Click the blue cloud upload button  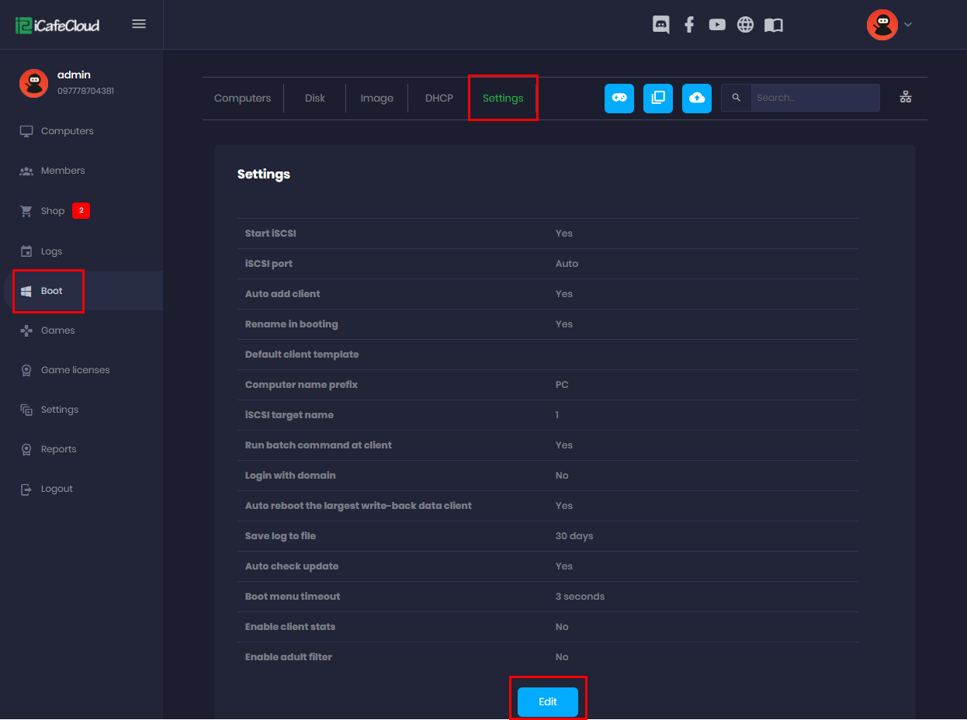pyautogui.click(x=697, y=98)
